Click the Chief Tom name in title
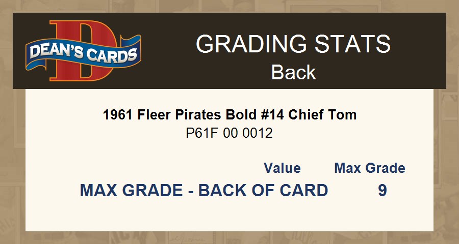This screenshot has width=459, height=244. point(322,115)
